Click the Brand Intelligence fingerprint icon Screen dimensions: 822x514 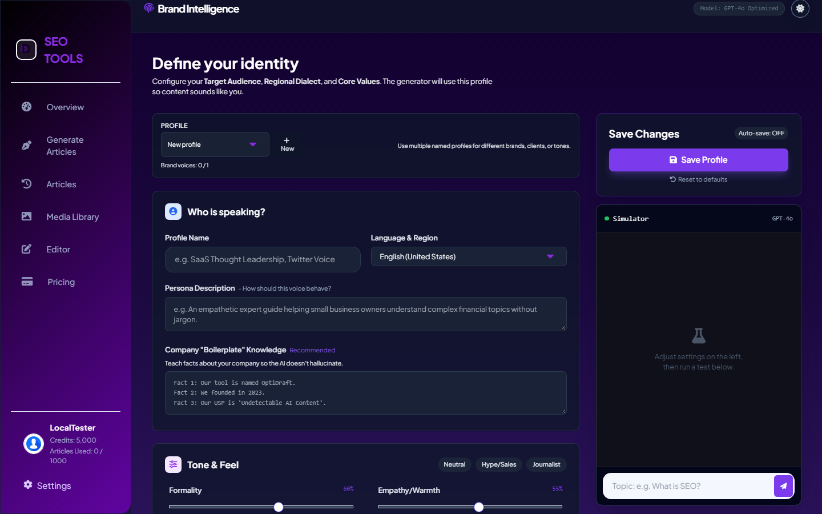click(x=149, y=8)
